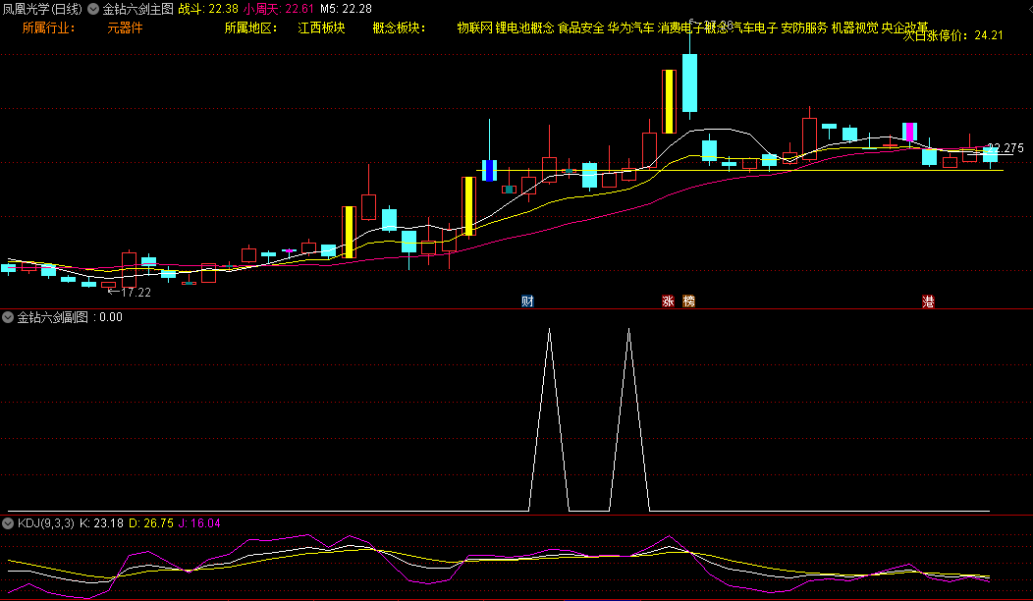1033x601 pixels.
Task: Open the 金钻六剑主图 indicator dropdown arrow
Action: [93, 9]
